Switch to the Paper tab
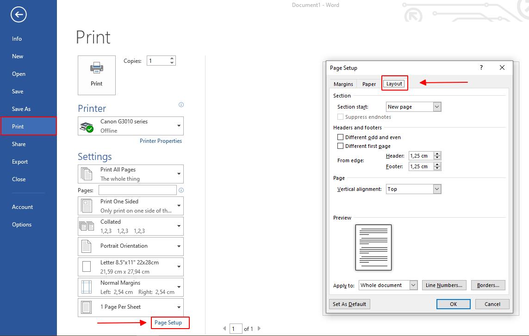This screenshot has width=529, height=336. click(x=369, y=84)
